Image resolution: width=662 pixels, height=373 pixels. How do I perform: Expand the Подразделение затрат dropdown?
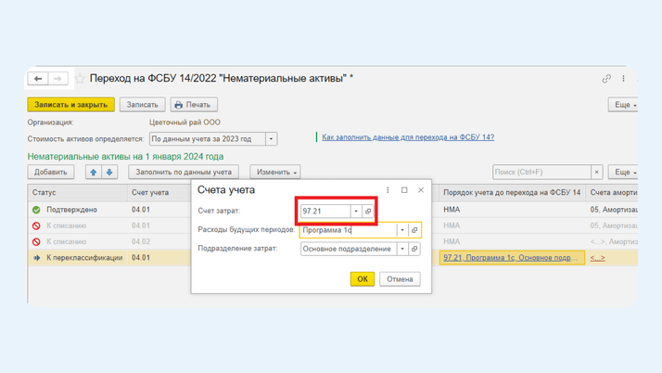pos(402,249)
